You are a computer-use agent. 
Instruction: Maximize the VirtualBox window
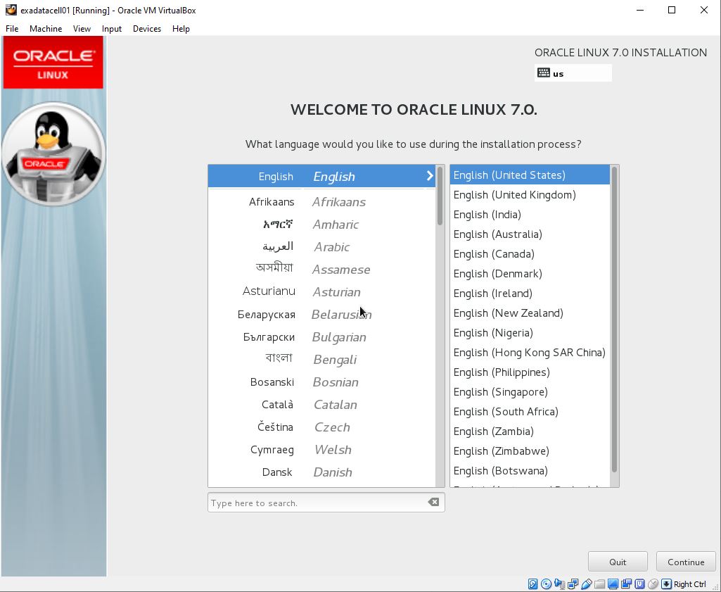pos(672,10)
